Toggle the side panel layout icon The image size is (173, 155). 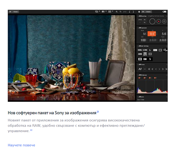pyautogui.click(x=139, y=12)
